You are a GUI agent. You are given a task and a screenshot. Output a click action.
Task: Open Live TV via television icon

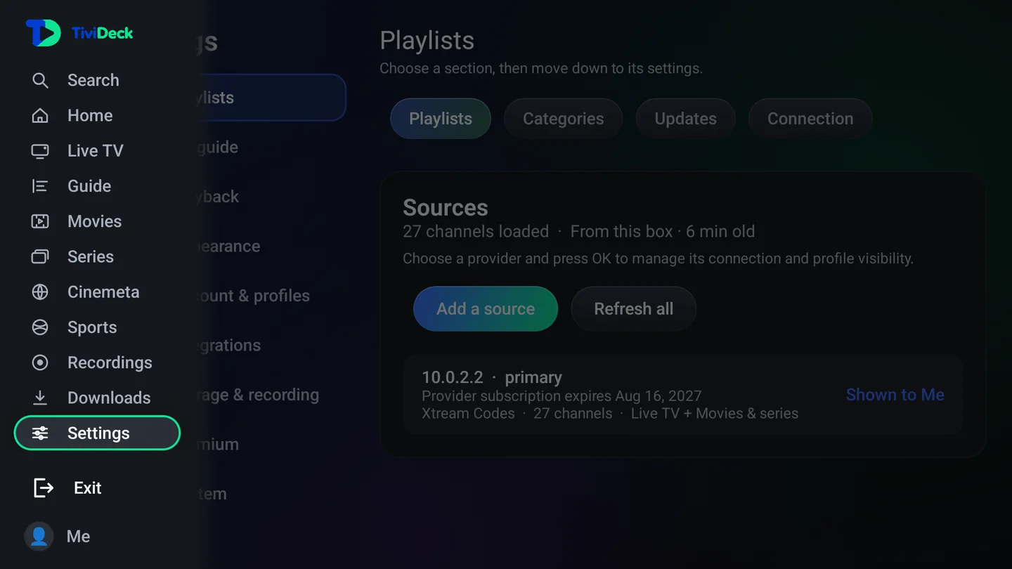(x=40, y=151)
